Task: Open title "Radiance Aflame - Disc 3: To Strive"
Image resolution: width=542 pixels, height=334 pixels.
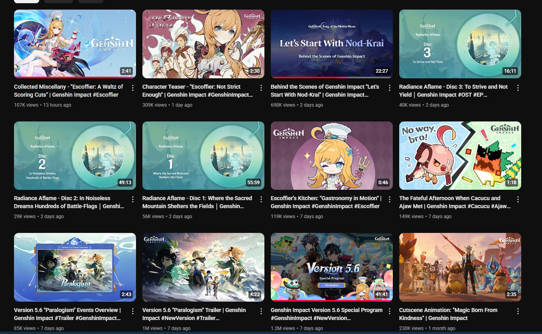Action: pos(453,91)
